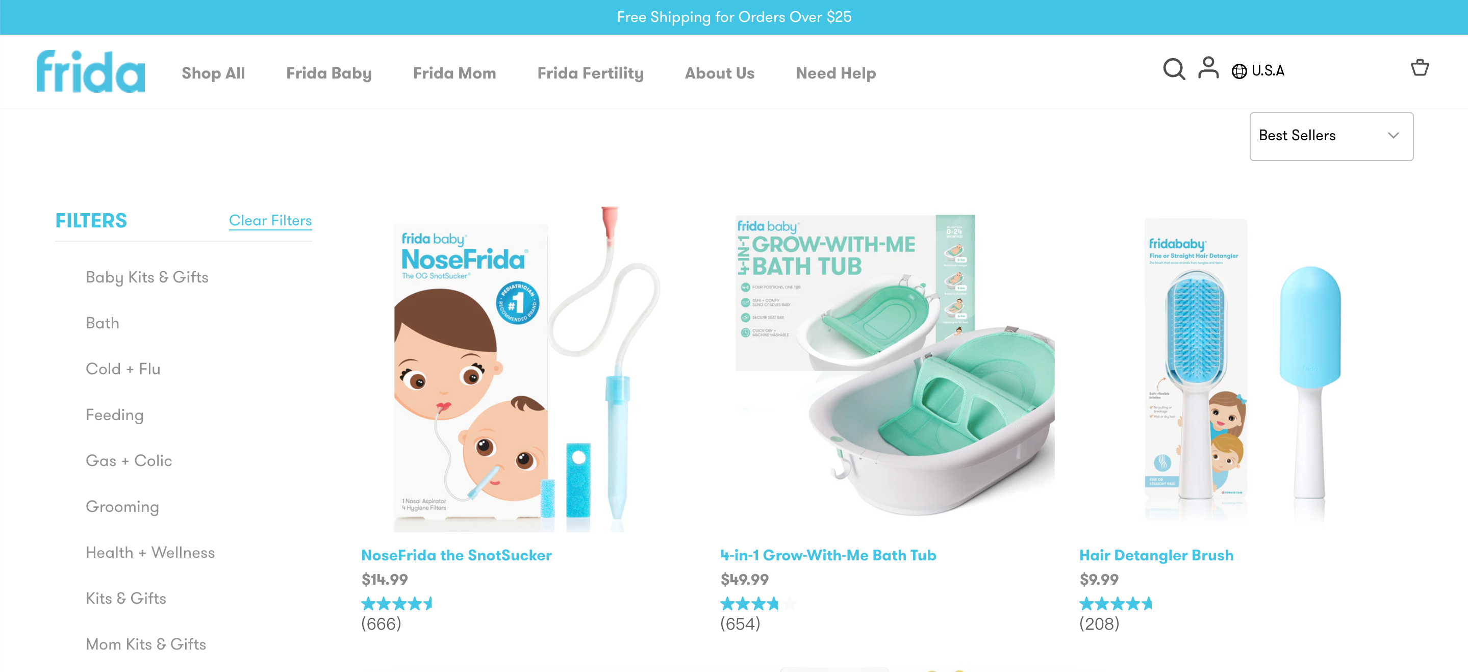
Task: Open the search magnifier icon
Action: click(x=1173, y=69)
